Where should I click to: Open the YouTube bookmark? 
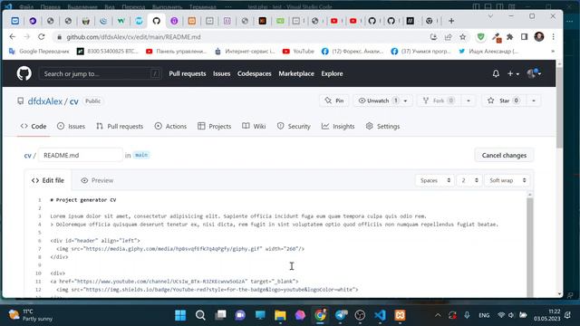pyautogui.click(x=298, y=52)
